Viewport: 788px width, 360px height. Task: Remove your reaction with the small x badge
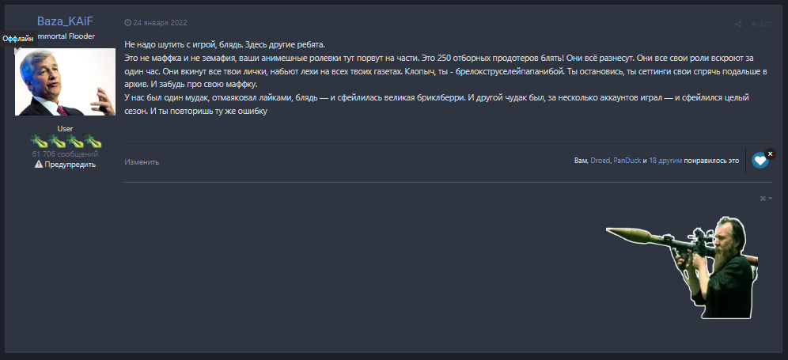coord(771,153)
